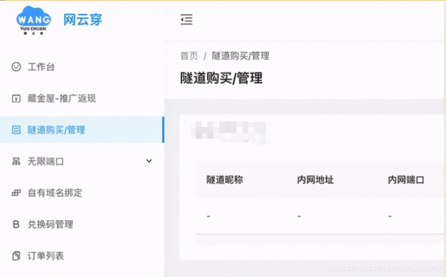Viewport: 446px width, 277px height.
Task: Select 隧道购买/管理 in the sidebar
Action: point(82,129)
